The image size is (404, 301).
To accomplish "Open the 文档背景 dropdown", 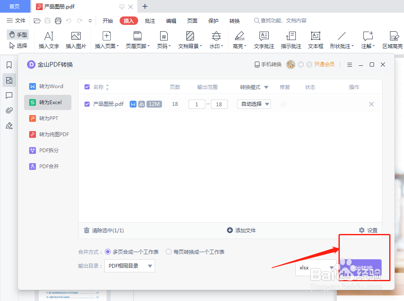I will 190,40.
